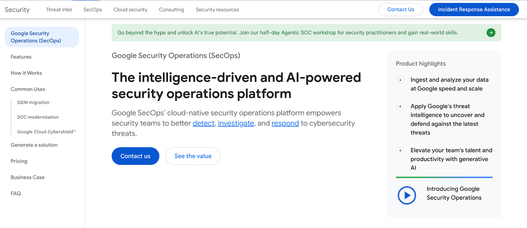Go to FAQ in the sidebar
527x228 pixels.
coord(16,193)
